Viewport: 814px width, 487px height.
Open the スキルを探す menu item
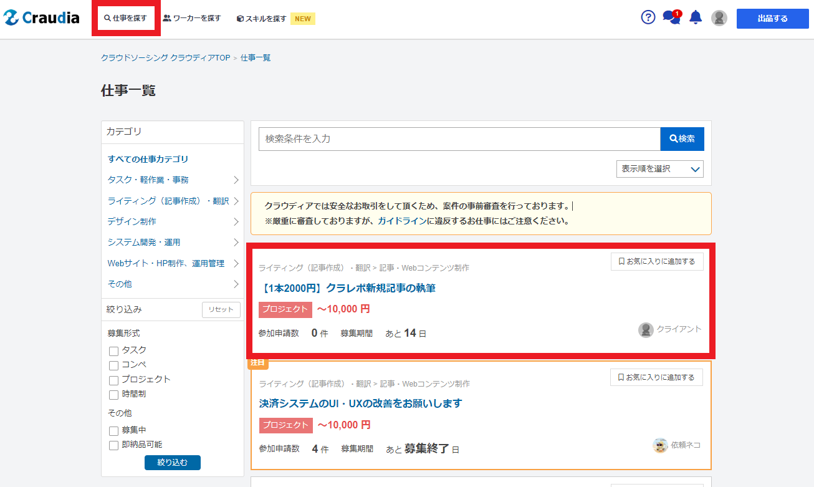(262, 19)
